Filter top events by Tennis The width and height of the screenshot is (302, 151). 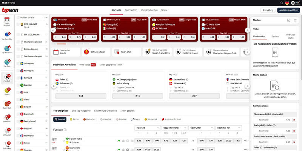74,119
